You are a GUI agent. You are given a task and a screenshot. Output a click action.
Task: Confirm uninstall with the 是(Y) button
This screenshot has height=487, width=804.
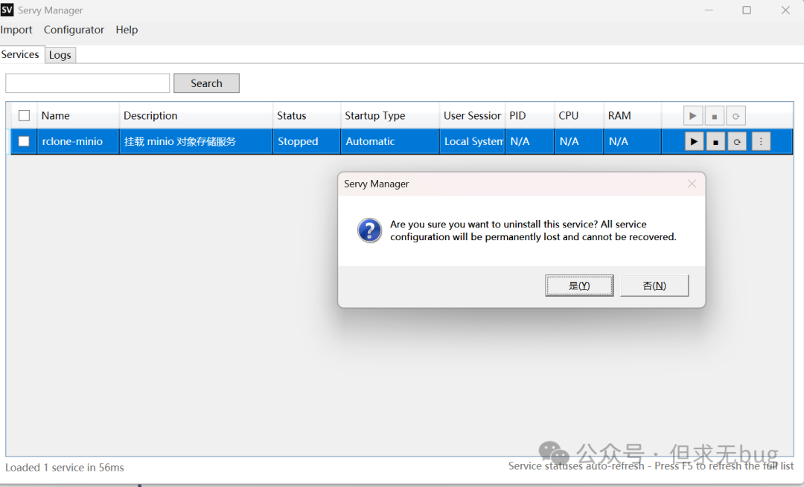tap(579, 286)
